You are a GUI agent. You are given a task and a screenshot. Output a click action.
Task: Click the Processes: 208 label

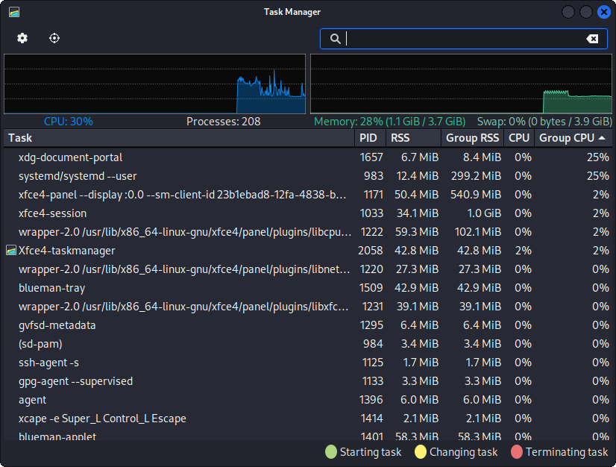point(223,122)
